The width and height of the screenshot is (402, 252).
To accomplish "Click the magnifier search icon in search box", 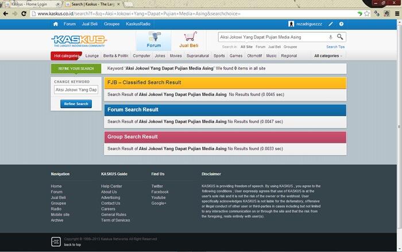I will (340, 37).
